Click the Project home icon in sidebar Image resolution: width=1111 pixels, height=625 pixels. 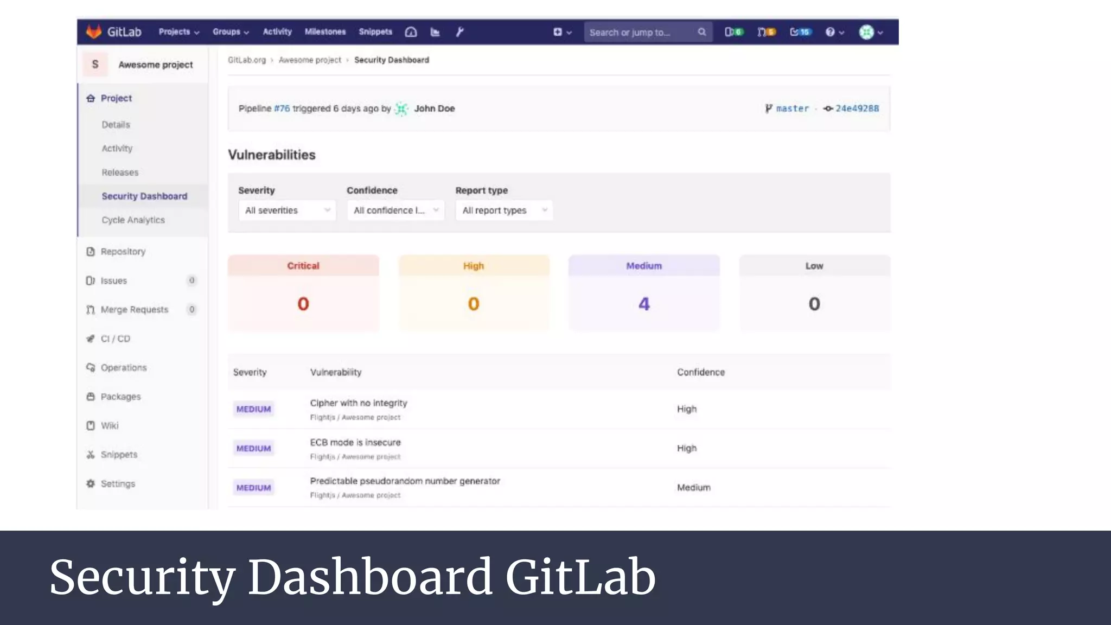(x=91, y=98)
